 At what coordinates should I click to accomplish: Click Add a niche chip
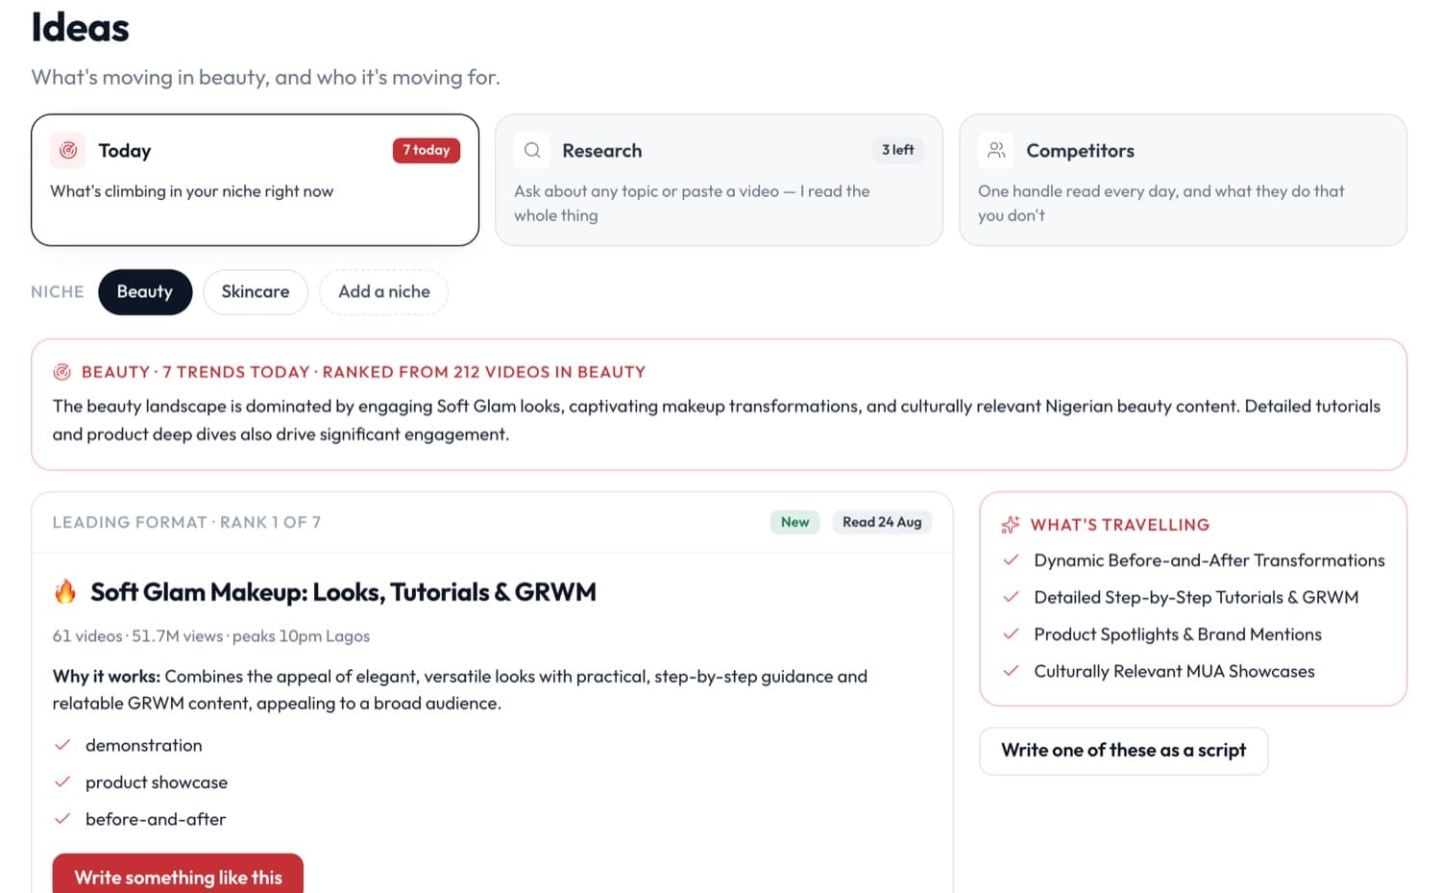point(384,291)
